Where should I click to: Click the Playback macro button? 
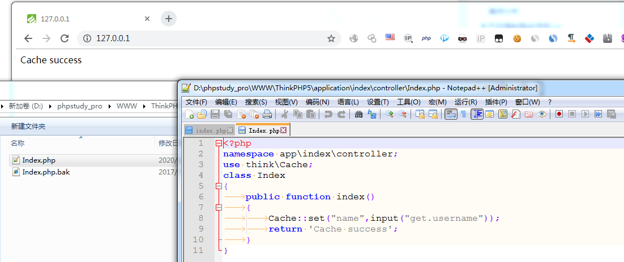point(585,114)
